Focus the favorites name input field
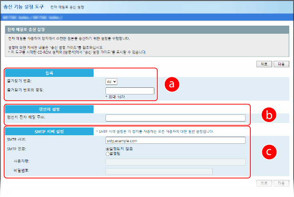Viewport: 294px width, 197px height. coord(130,91)
